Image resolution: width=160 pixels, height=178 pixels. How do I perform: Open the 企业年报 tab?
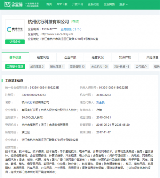tap(70, 57)
